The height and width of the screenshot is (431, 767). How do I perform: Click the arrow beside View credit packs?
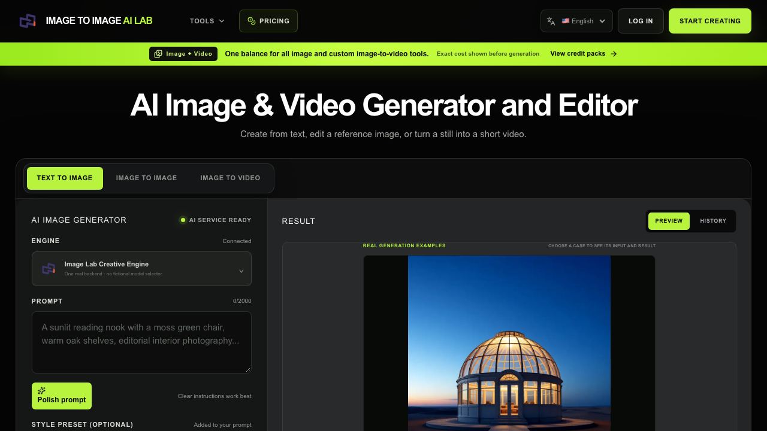(614, 54)
